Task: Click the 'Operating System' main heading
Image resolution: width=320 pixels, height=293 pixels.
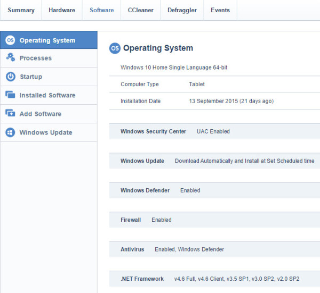Action: [x=158, y=48]
